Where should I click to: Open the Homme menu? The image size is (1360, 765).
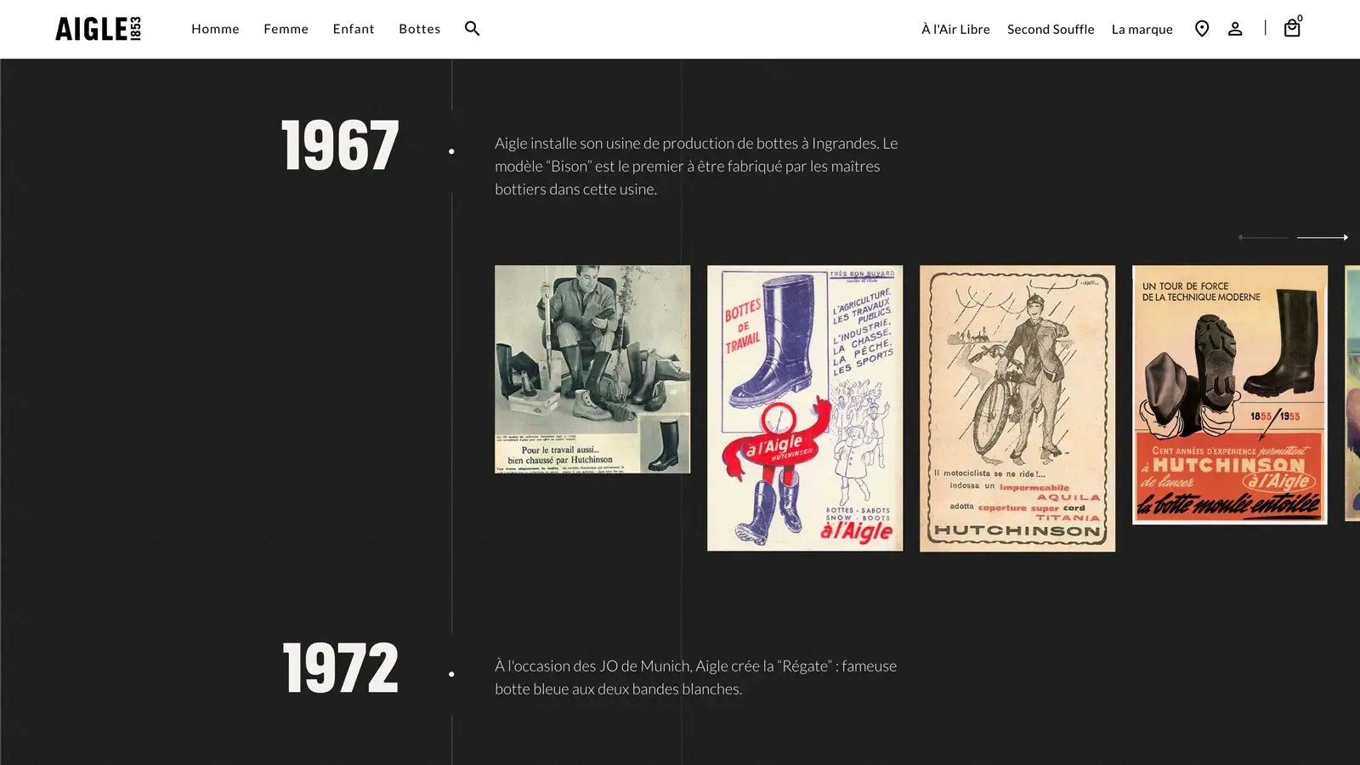pos(215,29)
